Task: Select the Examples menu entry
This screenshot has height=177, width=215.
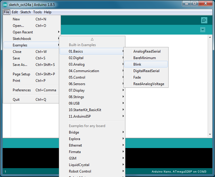Action: click(x=31, y=45)
